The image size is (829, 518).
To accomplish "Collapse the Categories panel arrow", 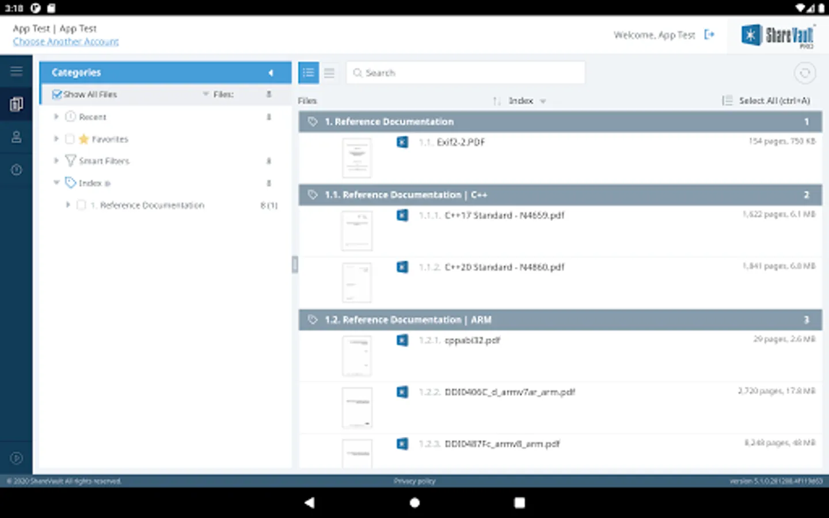I will (x=271, y=73).
